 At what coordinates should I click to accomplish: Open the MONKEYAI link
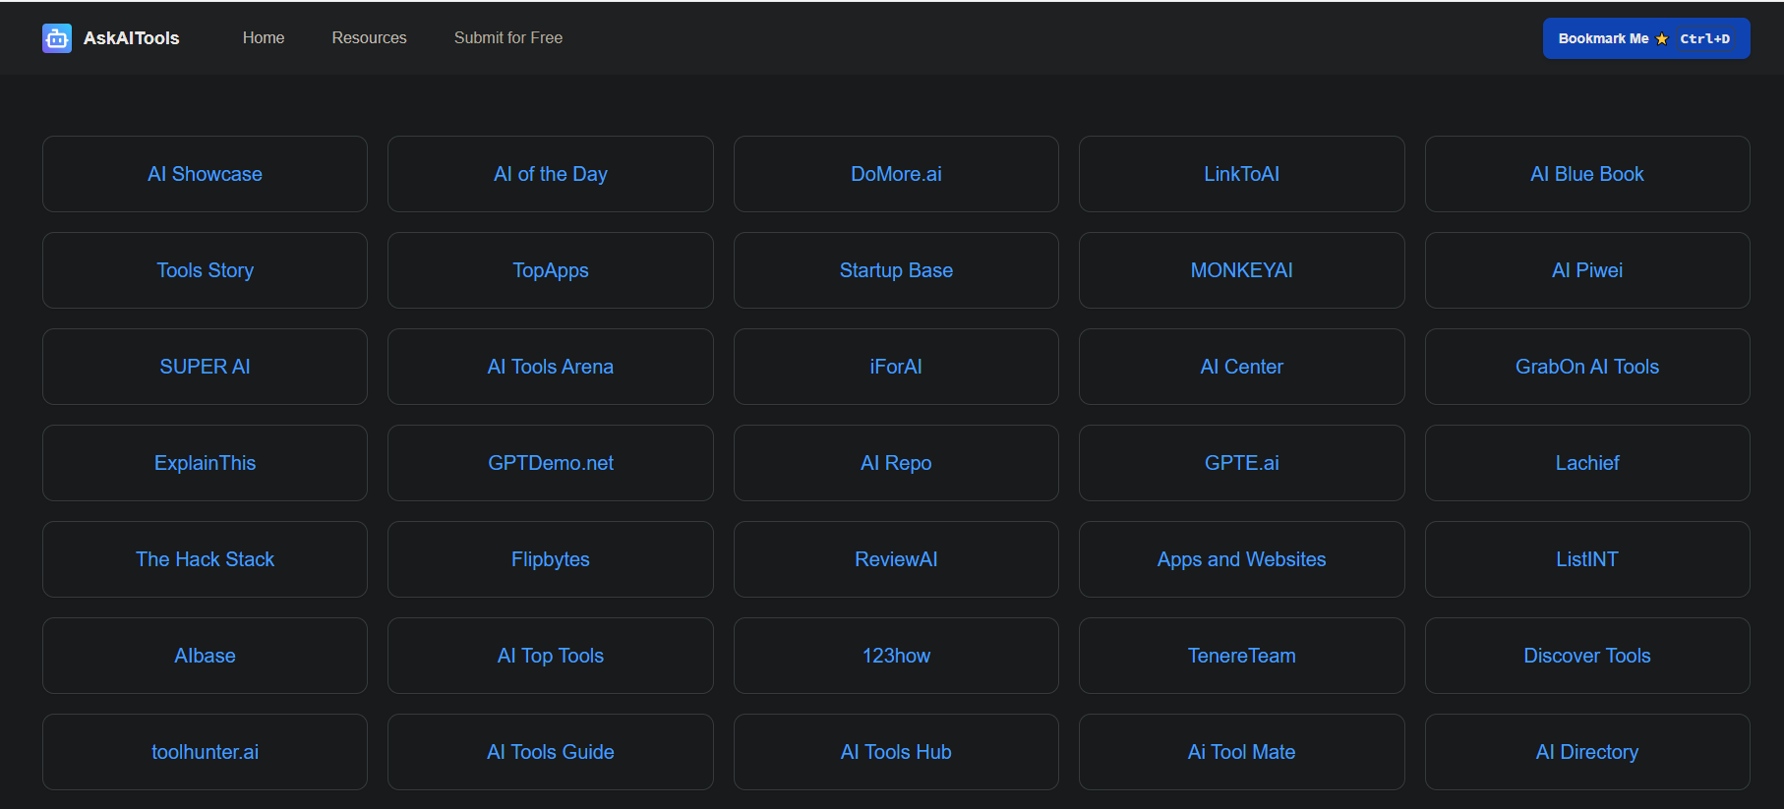(1241, 270)
